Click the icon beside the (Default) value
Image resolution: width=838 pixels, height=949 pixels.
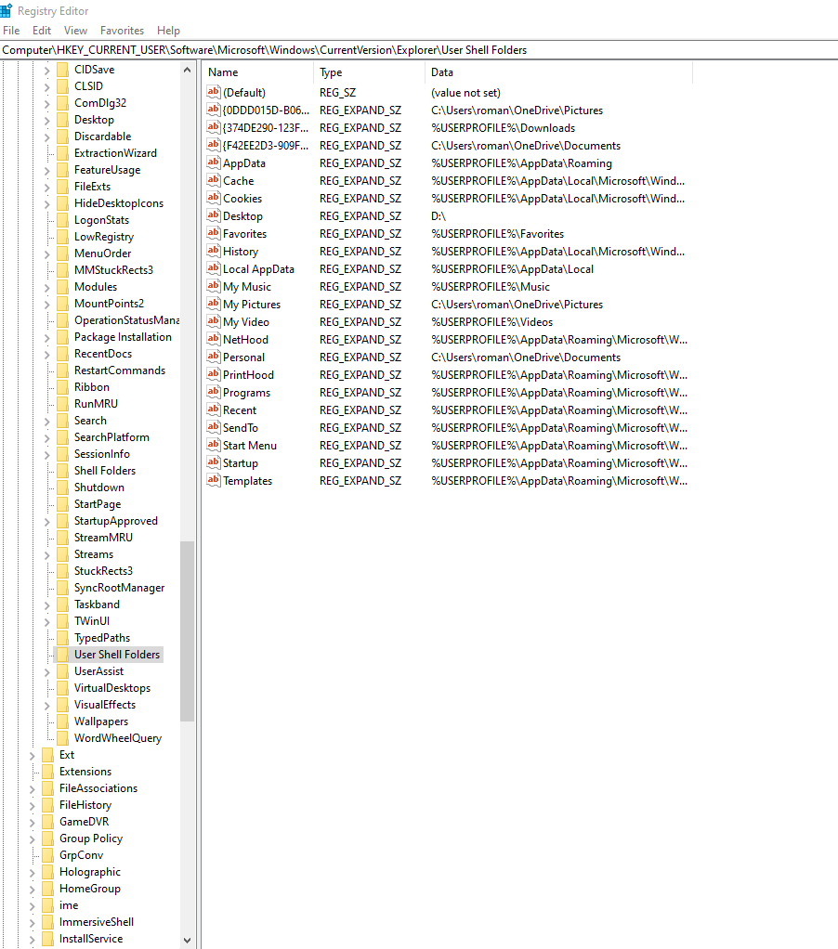click(213, 92)
